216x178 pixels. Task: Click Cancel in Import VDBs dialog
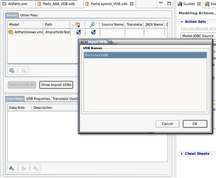[167, 124]
